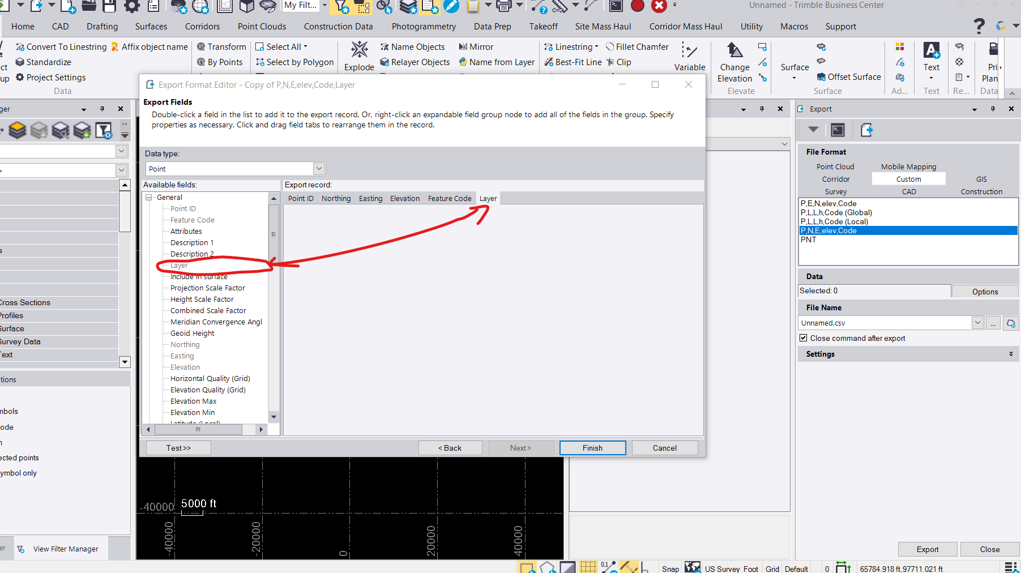Image resolution: width=1021 pixels, height=573 pixels.
Task: Click the Name from Layer command
Action: pos(497,62)
